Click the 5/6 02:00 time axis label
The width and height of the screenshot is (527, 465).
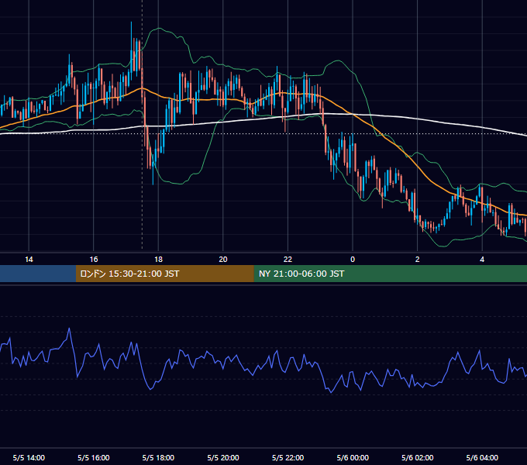pos(418,457)
